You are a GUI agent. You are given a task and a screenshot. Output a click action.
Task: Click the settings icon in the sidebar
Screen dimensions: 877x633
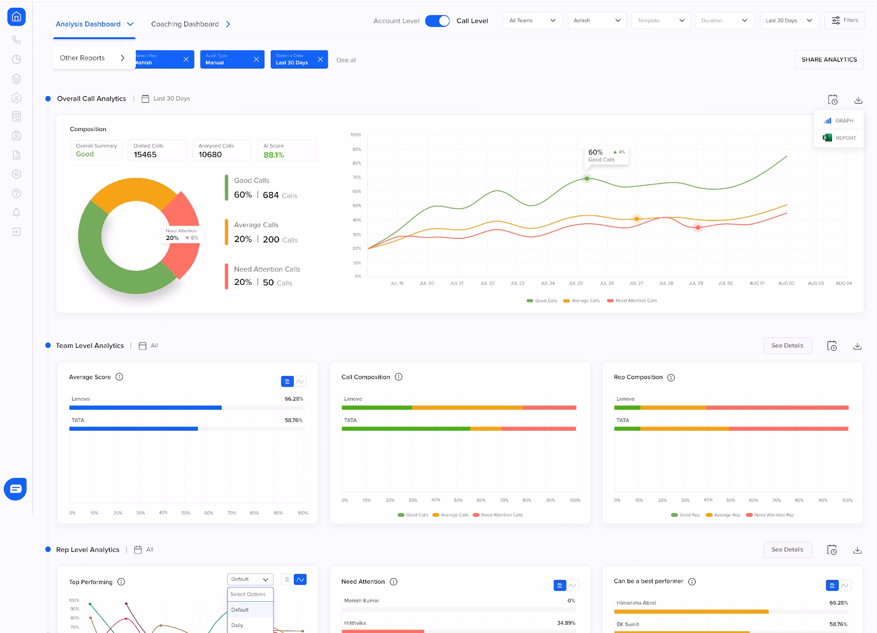coord(16,174)
